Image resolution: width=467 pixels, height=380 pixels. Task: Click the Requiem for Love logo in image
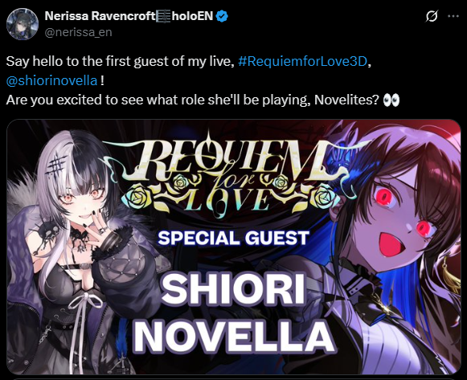click(x=232, y=176)
